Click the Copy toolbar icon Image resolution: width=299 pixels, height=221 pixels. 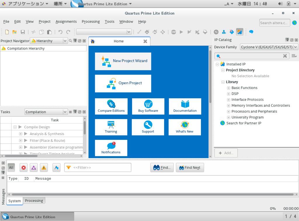coord(41,32)
